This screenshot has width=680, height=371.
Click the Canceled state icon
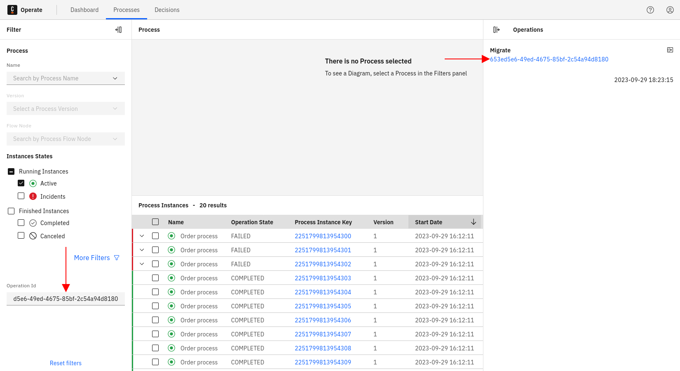pos(33,236)
